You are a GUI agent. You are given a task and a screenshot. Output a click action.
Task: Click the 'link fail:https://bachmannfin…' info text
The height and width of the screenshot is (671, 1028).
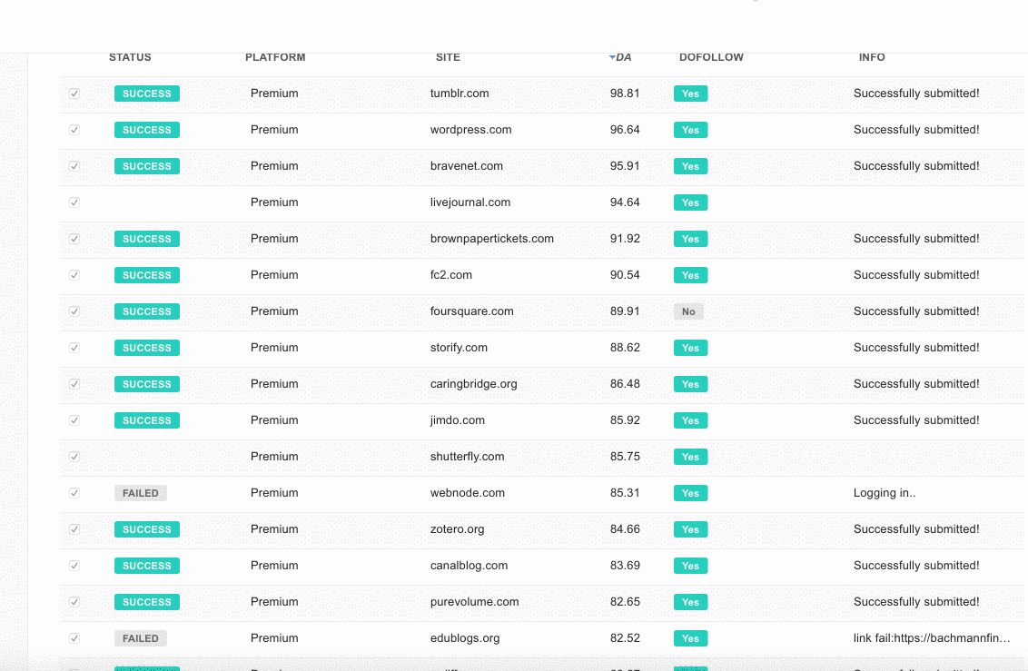click(932, 638)
